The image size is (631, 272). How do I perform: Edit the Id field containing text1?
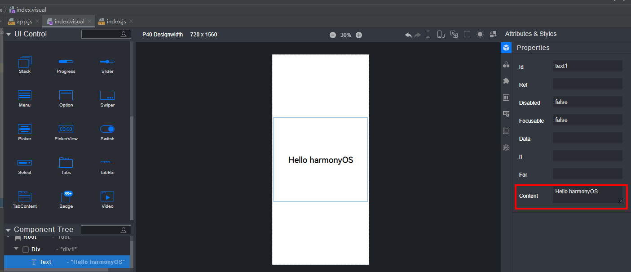pyautogui.click(x=587, y=66)
